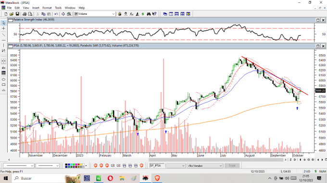Select the rectangle drawing tool
Screen dimensions: 327x183
[3, 85]
